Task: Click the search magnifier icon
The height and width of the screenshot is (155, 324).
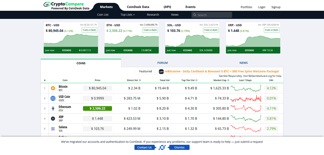Action: (195, 15)
